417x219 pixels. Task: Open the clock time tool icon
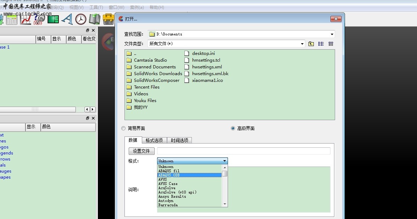pos(81,19)
